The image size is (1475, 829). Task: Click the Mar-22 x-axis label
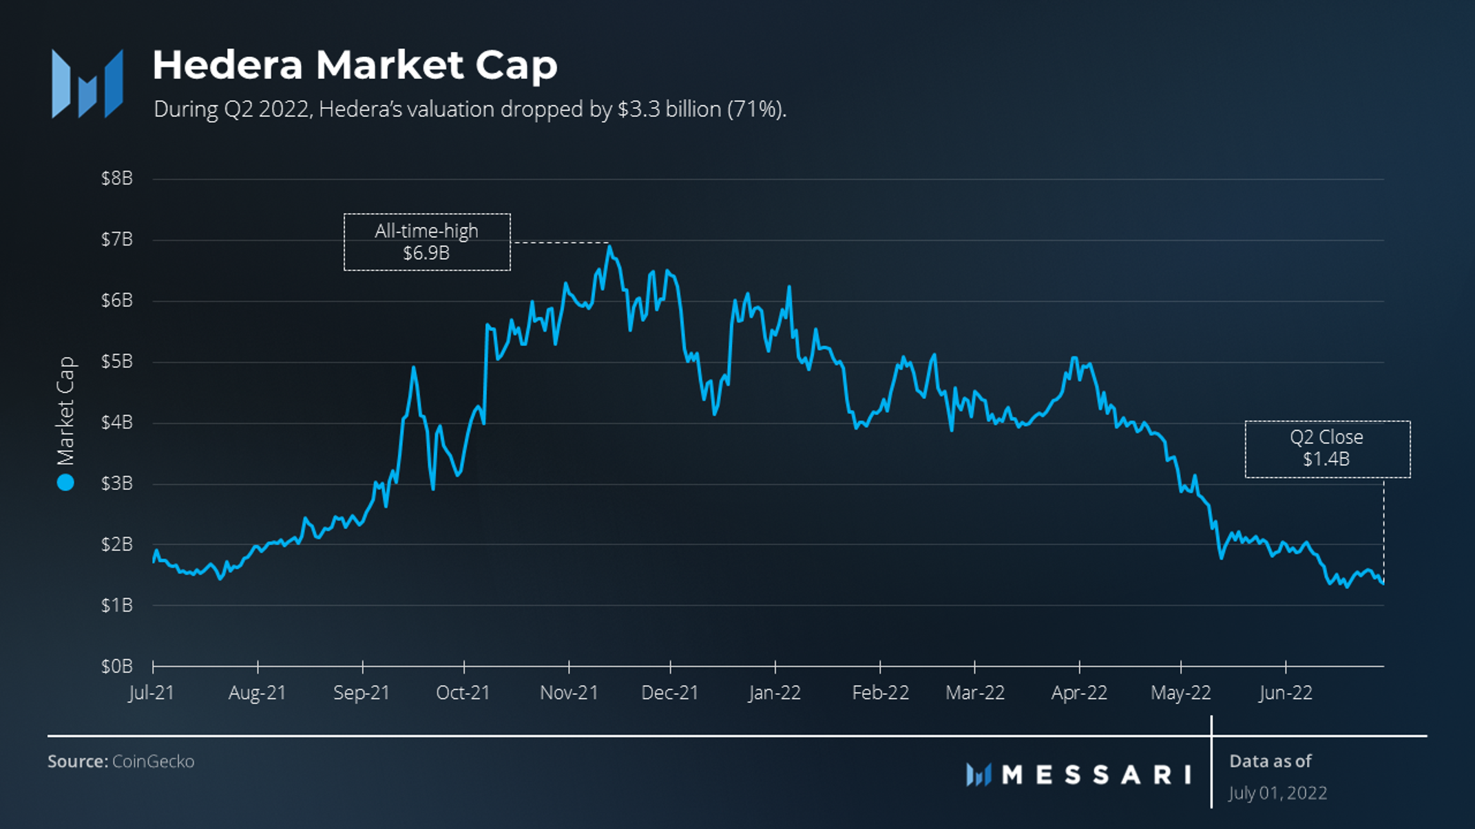975,693
